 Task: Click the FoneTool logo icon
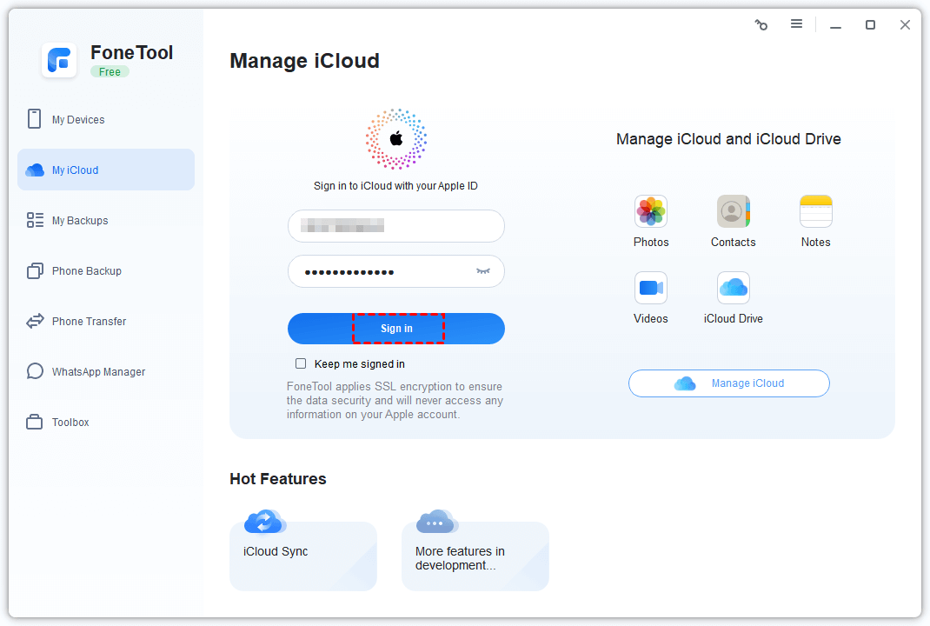(x=59, y=60)
